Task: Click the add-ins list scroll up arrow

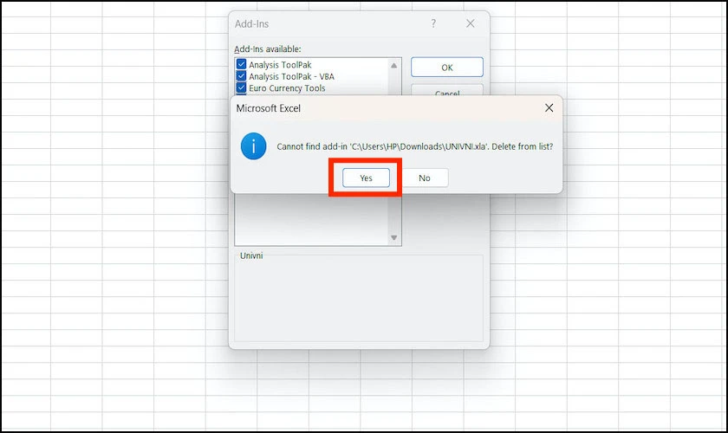Action: click(x=393, y=66)
